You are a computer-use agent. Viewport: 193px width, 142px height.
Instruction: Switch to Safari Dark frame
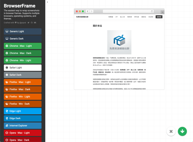point(23,75)
